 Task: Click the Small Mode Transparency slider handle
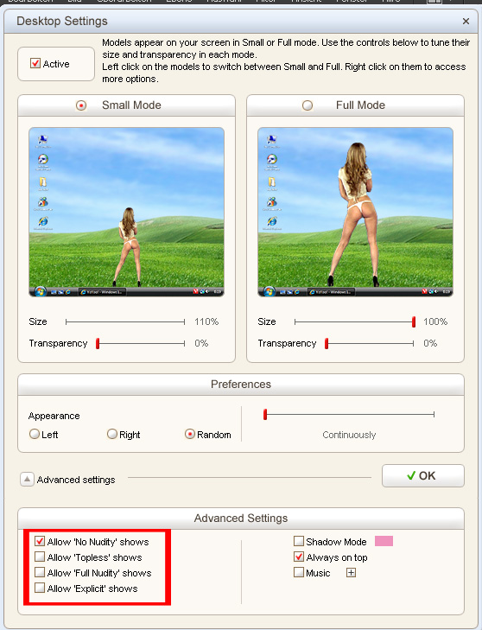[x=98, y=343]
